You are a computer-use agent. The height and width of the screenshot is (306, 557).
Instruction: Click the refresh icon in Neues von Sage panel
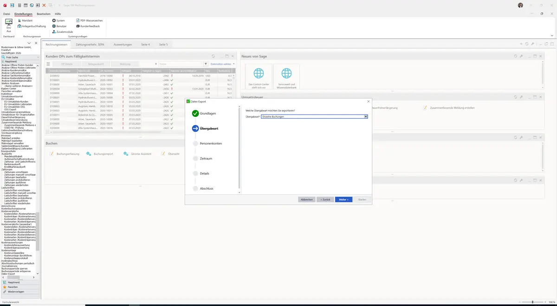[516, 56]
